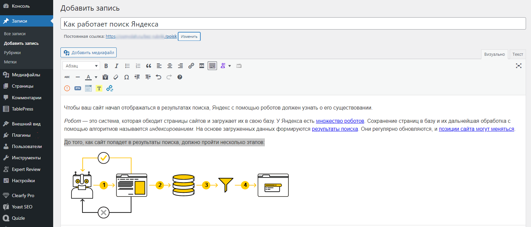Click the Изменить permalink button
531x227 pixels.
click(189, 37)
